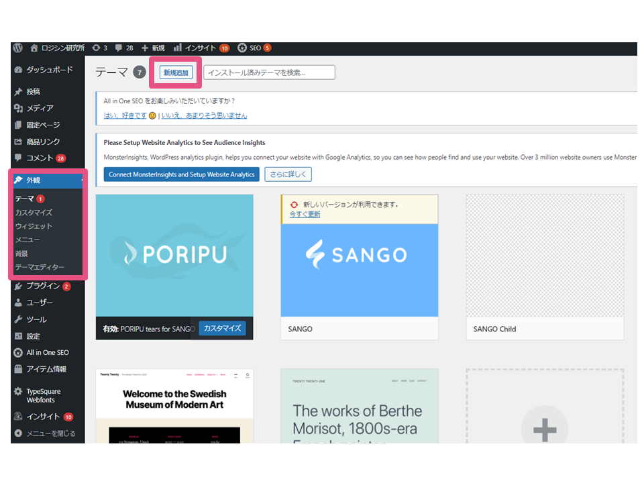Click 今すぐ更新 link on SANGO theme
The height and width of the screenshot is (483, 644).
305,215
